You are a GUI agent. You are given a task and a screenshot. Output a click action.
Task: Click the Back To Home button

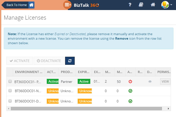[x=18, y=5]
